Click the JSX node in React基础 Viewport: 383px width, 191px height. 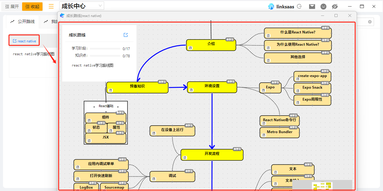pos(106,138)
